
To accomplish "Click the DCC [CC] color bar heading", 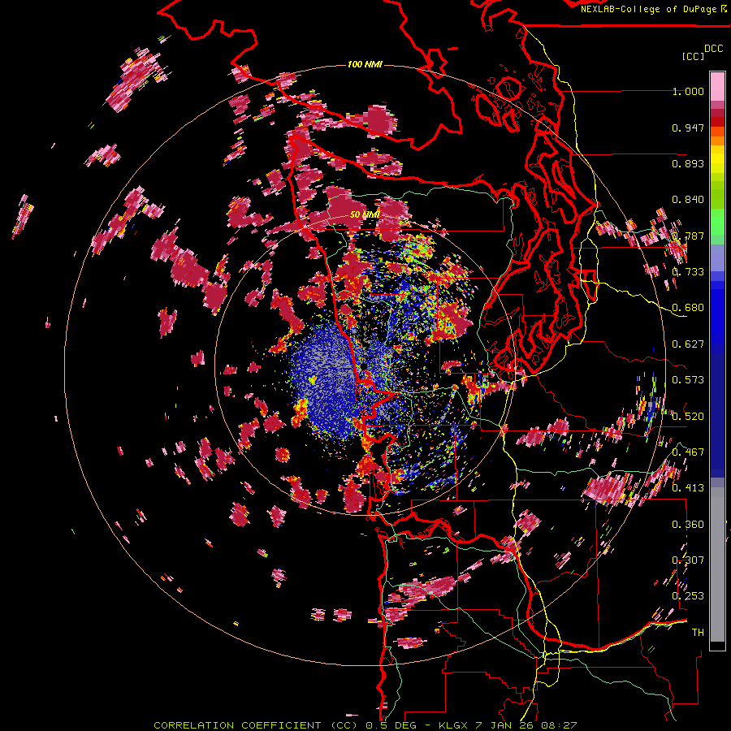I will (x=702, y=52).
